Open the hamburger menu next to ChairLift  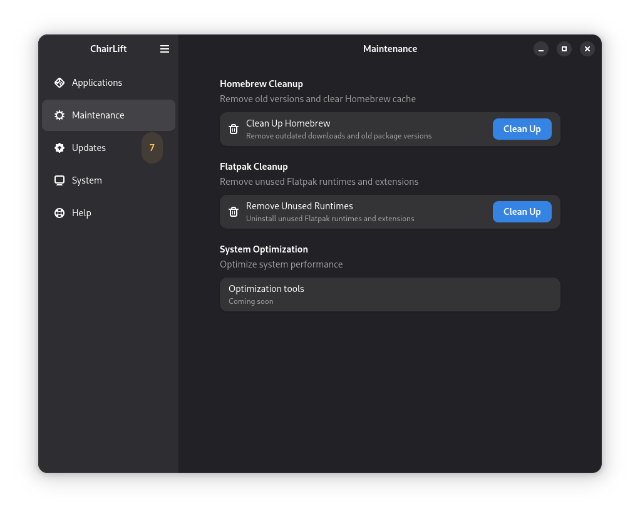pyautogui.click(x=165, y=49)
